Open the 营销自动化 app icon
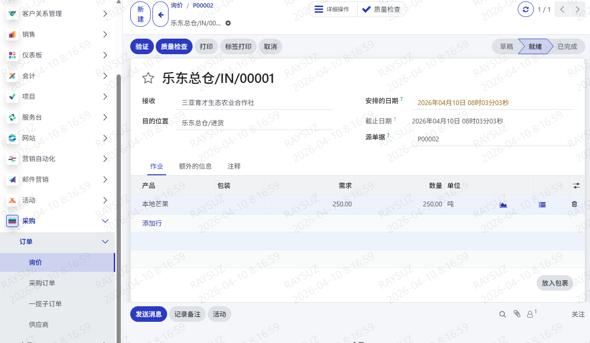The image size is (590, 343). 12,159
